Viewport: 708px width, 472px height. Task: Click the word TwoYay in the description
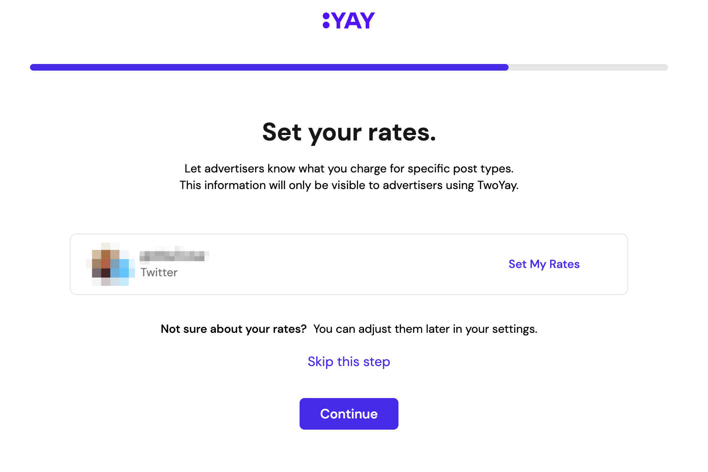(497, 185)
